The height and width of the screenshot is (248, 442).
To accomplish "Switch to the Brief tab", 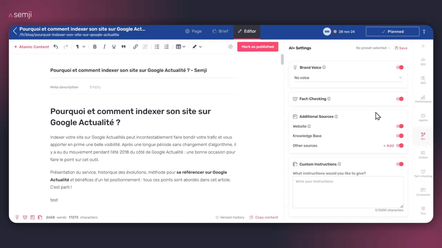I will tap(220, 31).
